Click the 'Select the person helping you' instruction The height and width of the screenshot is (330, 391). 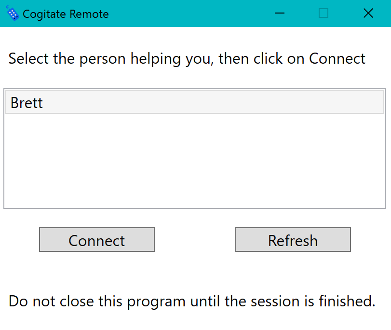187,59
